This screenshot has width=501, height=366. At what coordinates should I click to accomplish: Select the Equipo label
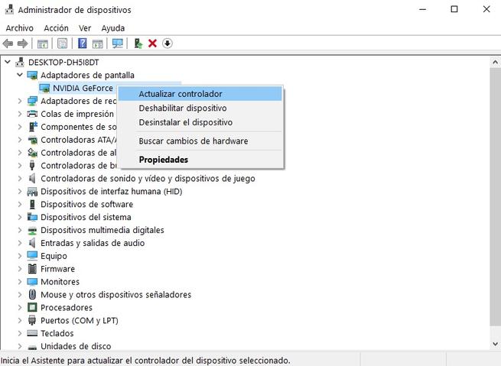[54, 256]
